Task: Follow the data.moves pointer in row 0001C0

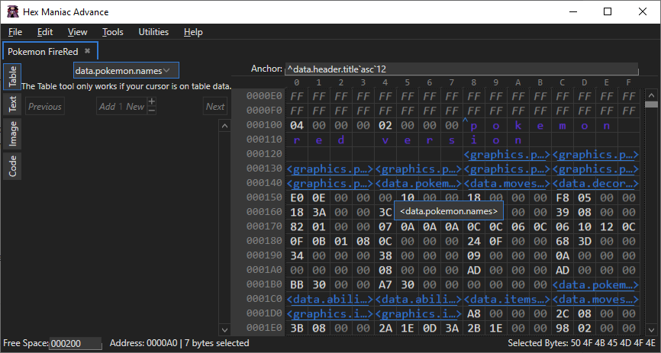Action: coord(595,299)
